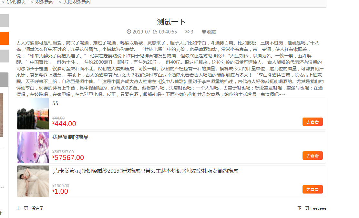Screen dimensions: 359x218
Task: Go to 娱乐新闻 breadcrumb category
Action: coord(45,2)
